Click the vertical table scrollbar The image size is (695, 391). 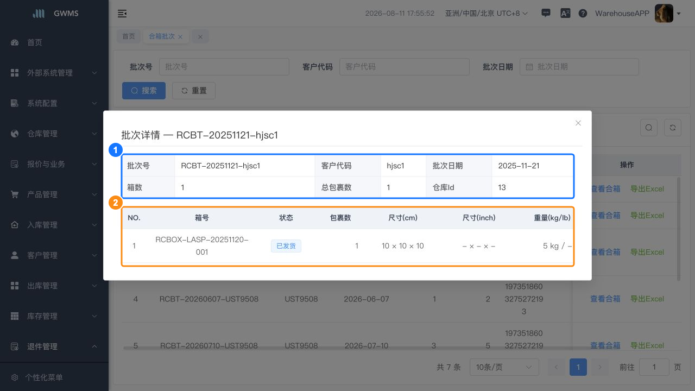(x=679, y=229)
